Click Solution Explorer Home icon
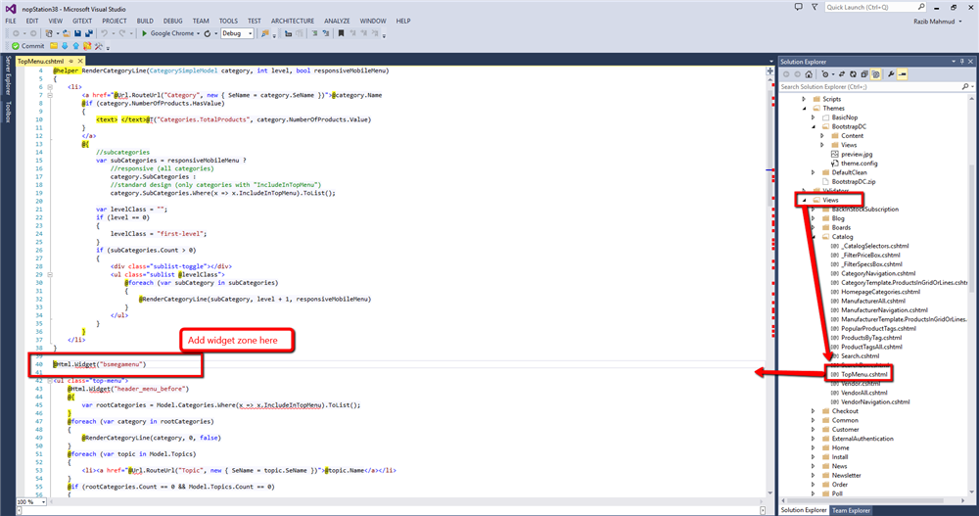 809,74
